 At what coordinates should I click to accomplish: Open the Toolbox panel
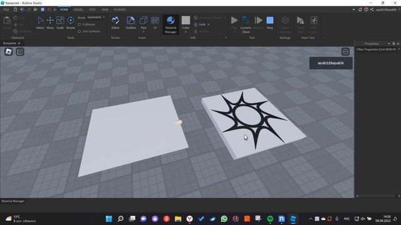tap(131, 22)
